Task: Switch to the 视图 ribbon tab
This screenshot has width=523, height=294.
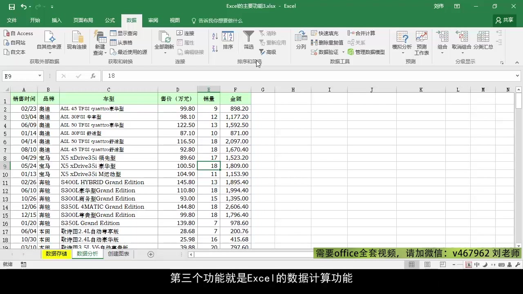Action: click(x=175, y=20)
